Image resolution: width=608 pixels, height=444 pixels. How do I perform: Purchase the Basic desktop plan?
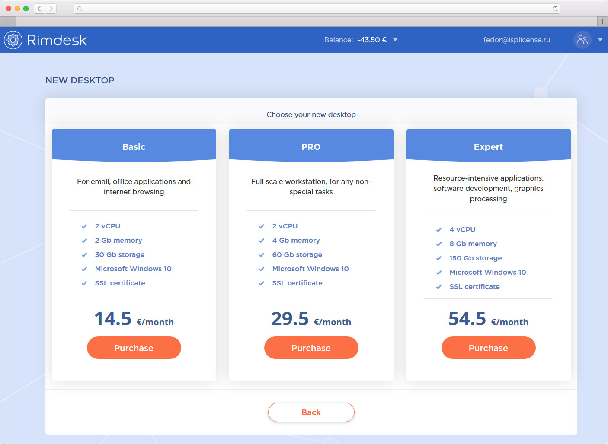click(x=134, y=348)
